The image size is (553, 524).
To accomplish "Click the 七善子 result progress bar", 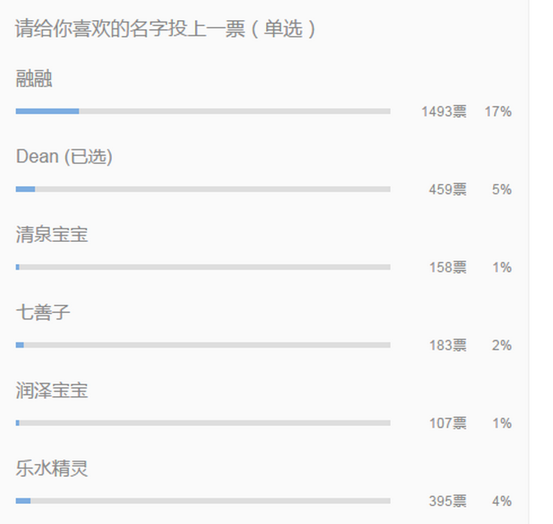I will coord(203,345).
